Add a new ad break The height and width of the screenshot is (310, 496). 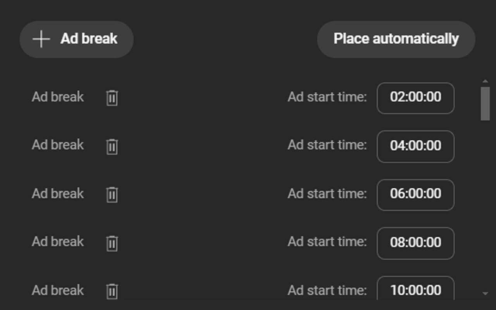tap(76, 39)
